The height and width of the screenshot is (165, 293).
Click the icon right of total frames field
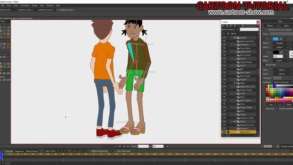[168, 147]
